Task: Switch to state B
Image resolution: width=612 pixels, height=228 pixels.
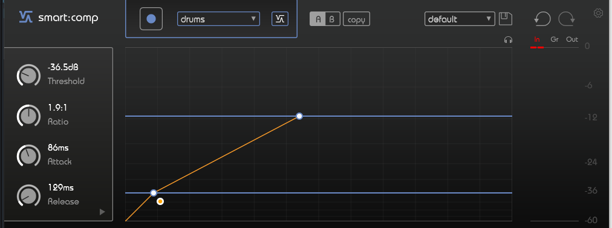Action: tap(333, 19)
